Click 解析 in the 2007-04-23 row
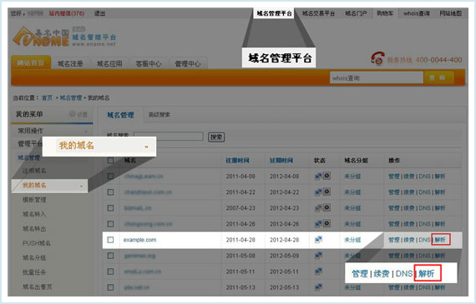Screen dimensions: 476x304 pos(440,208)
